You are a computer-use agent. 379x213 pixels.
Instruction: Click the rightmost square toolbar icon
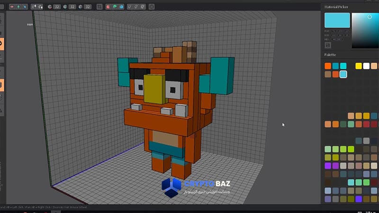click(152, 7)
